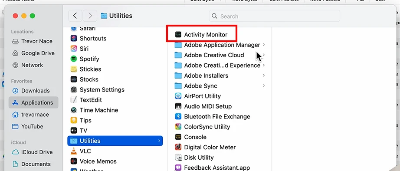Click the Adobe Installers folder icon
400x171 pixels.
point(178,76)
